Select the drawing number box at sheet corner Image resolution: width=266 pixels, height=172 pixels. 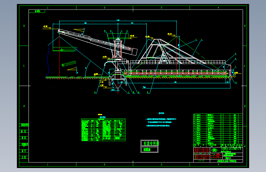pos(37,11)
